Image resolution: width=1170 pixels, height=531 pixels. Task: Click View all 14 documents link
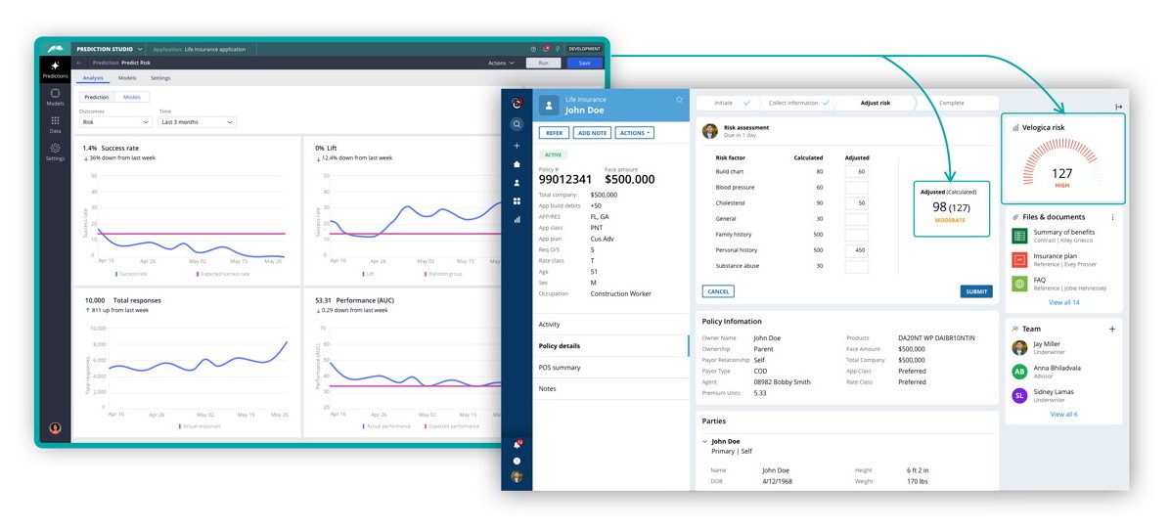[x=1063, y=302]
